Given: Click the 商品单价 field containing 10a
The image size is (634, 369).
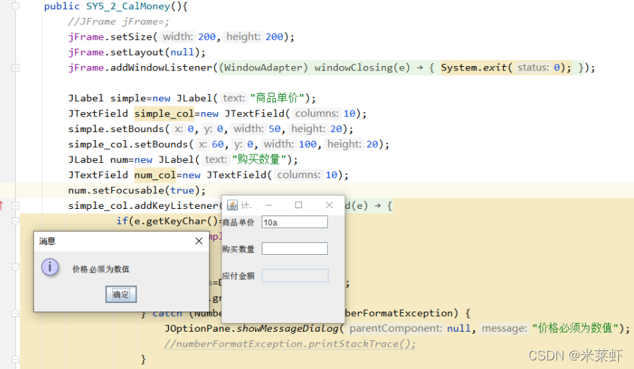Looking at the screenshot, I should [x=295, y=222].
